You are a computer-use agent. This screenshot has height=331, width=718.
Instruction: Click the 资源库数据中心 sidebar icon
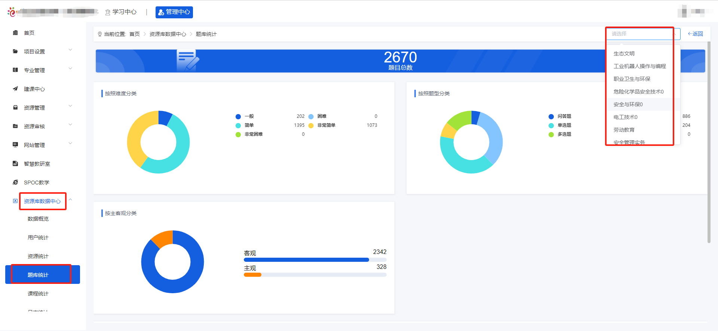pos(15,201)
